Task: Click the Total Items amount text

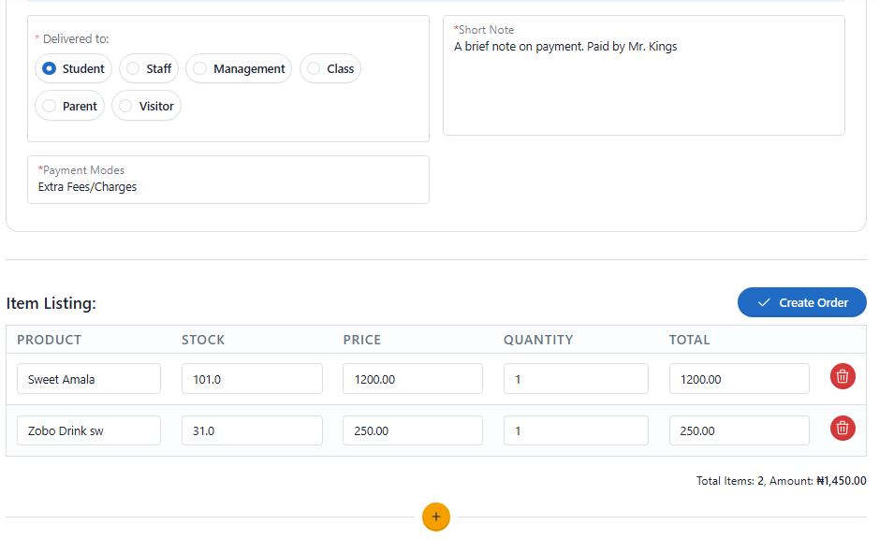Action: coord(778,480)
